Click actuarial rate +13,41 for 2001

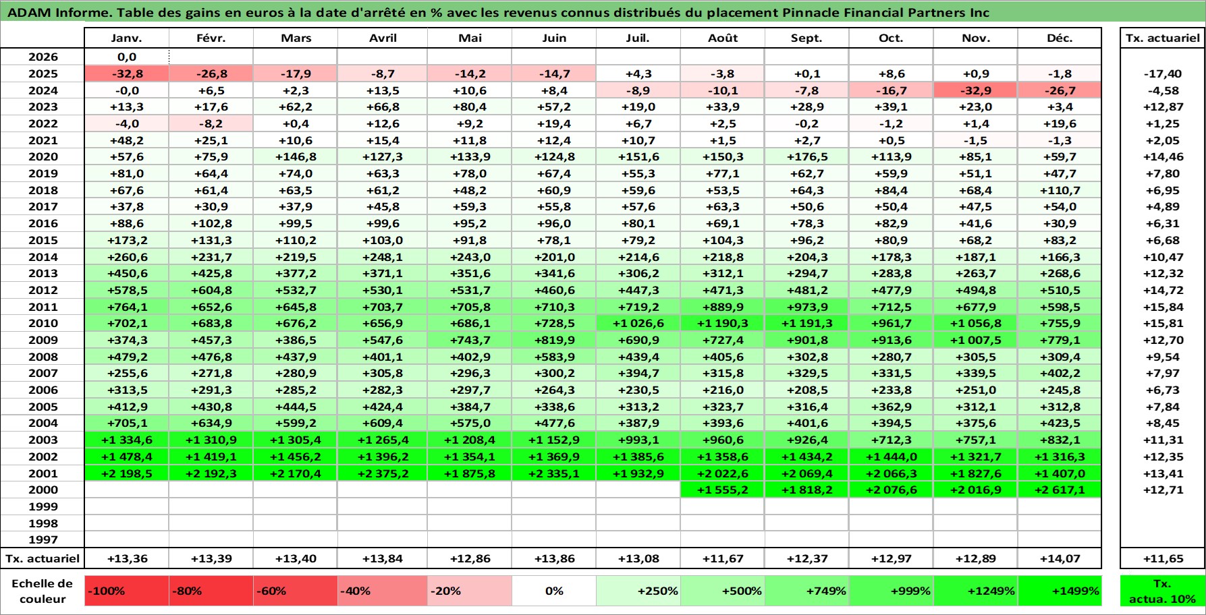(x=1163, y=473)
